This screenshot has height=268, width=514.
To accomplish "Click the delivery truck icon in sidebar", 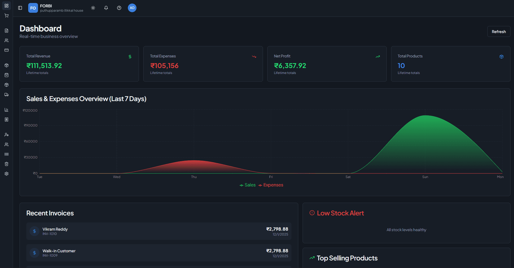I will (x=7, y=95).
